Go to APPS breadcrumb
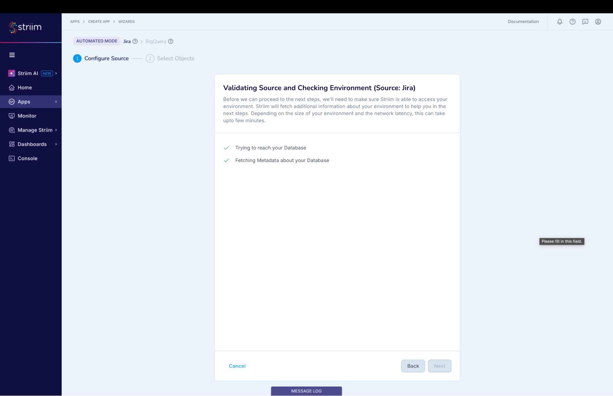Screen dimensions: 613x396 [75, 22]
